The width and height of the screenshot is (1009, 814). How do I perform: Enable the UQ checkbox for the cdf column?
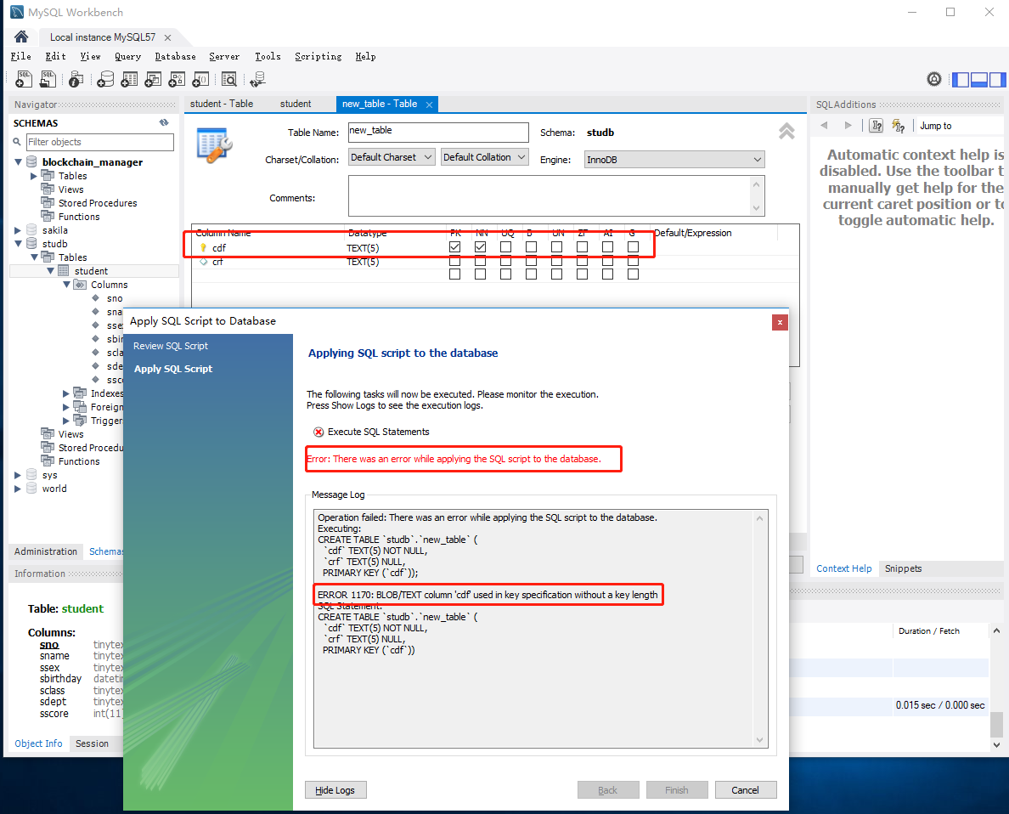pos(504,247)
